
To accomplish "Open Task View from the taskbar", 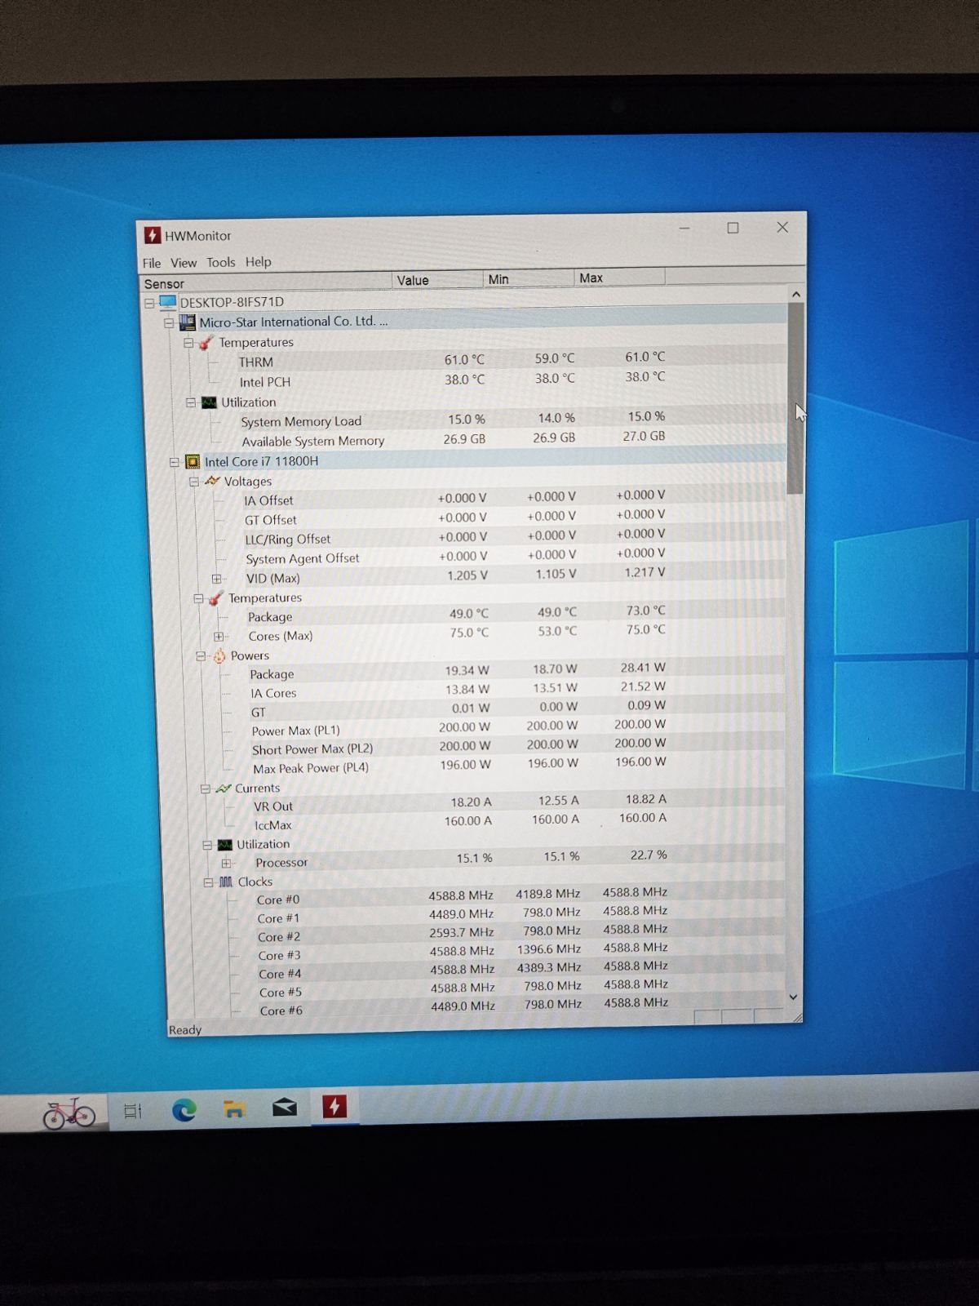I will [132, 1111].
